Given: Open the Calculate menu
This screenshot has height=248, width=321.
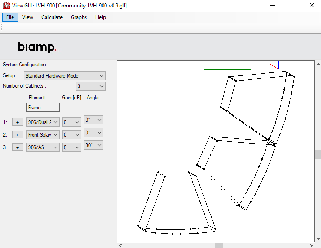Looking at the screenshot, I should pos(52,17).
